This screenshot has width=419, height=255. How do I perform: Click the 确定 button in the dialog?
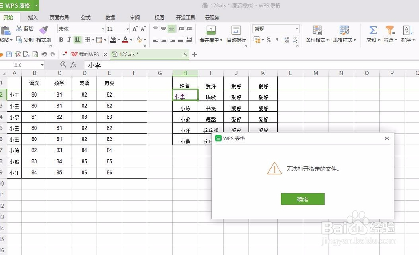[303, 199]
